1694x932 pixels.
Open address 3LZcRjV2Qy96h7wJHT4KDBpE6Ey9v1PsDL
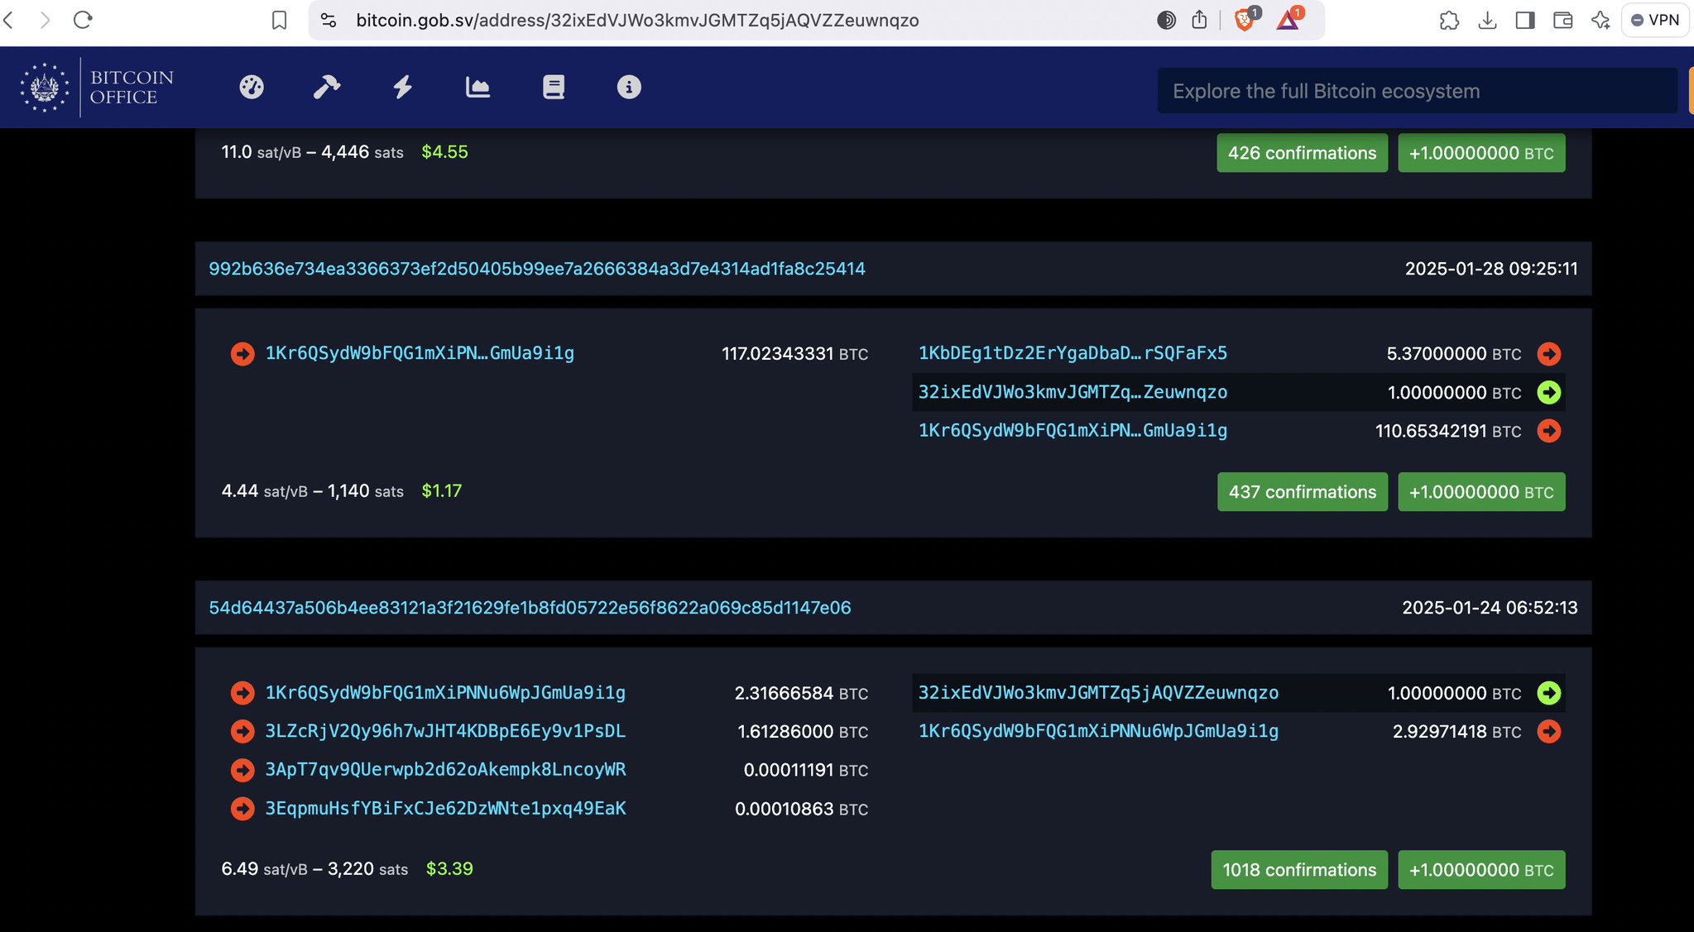click(445, 731)
